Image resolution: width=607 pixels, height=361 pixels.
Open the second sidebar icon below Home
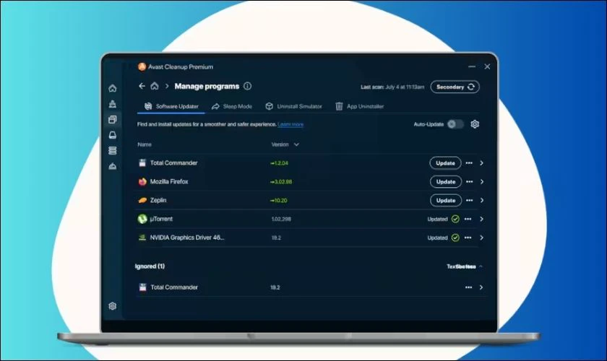112,104
